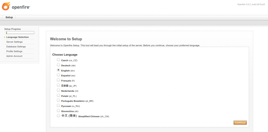Select Français radio button
Image resolution: width=268 pixels, height=132 pixels.
58,80
